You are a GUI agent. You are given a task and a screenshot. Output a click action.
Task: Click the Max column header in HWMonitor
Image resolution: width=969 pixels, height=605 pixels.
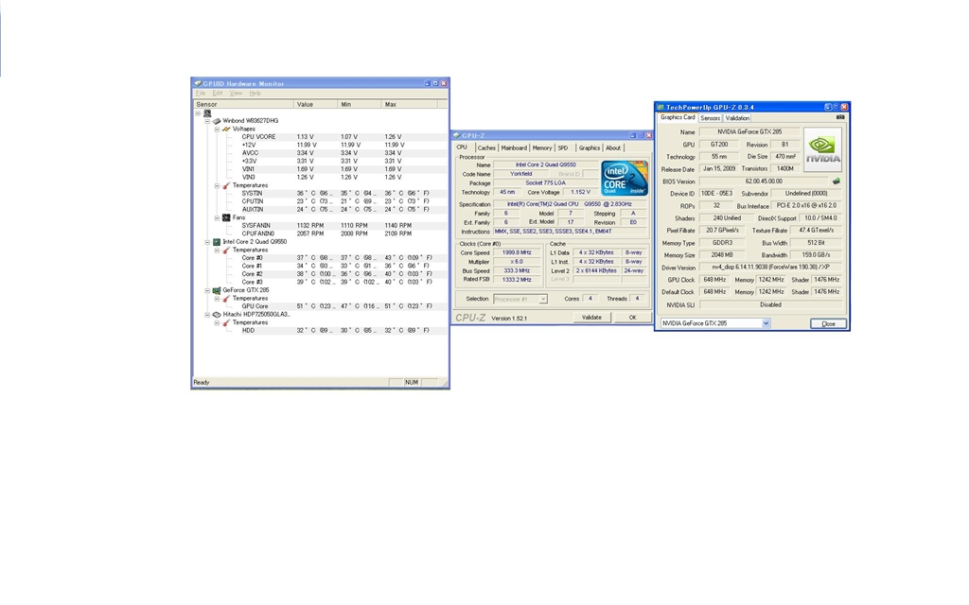tap(410, 104)
